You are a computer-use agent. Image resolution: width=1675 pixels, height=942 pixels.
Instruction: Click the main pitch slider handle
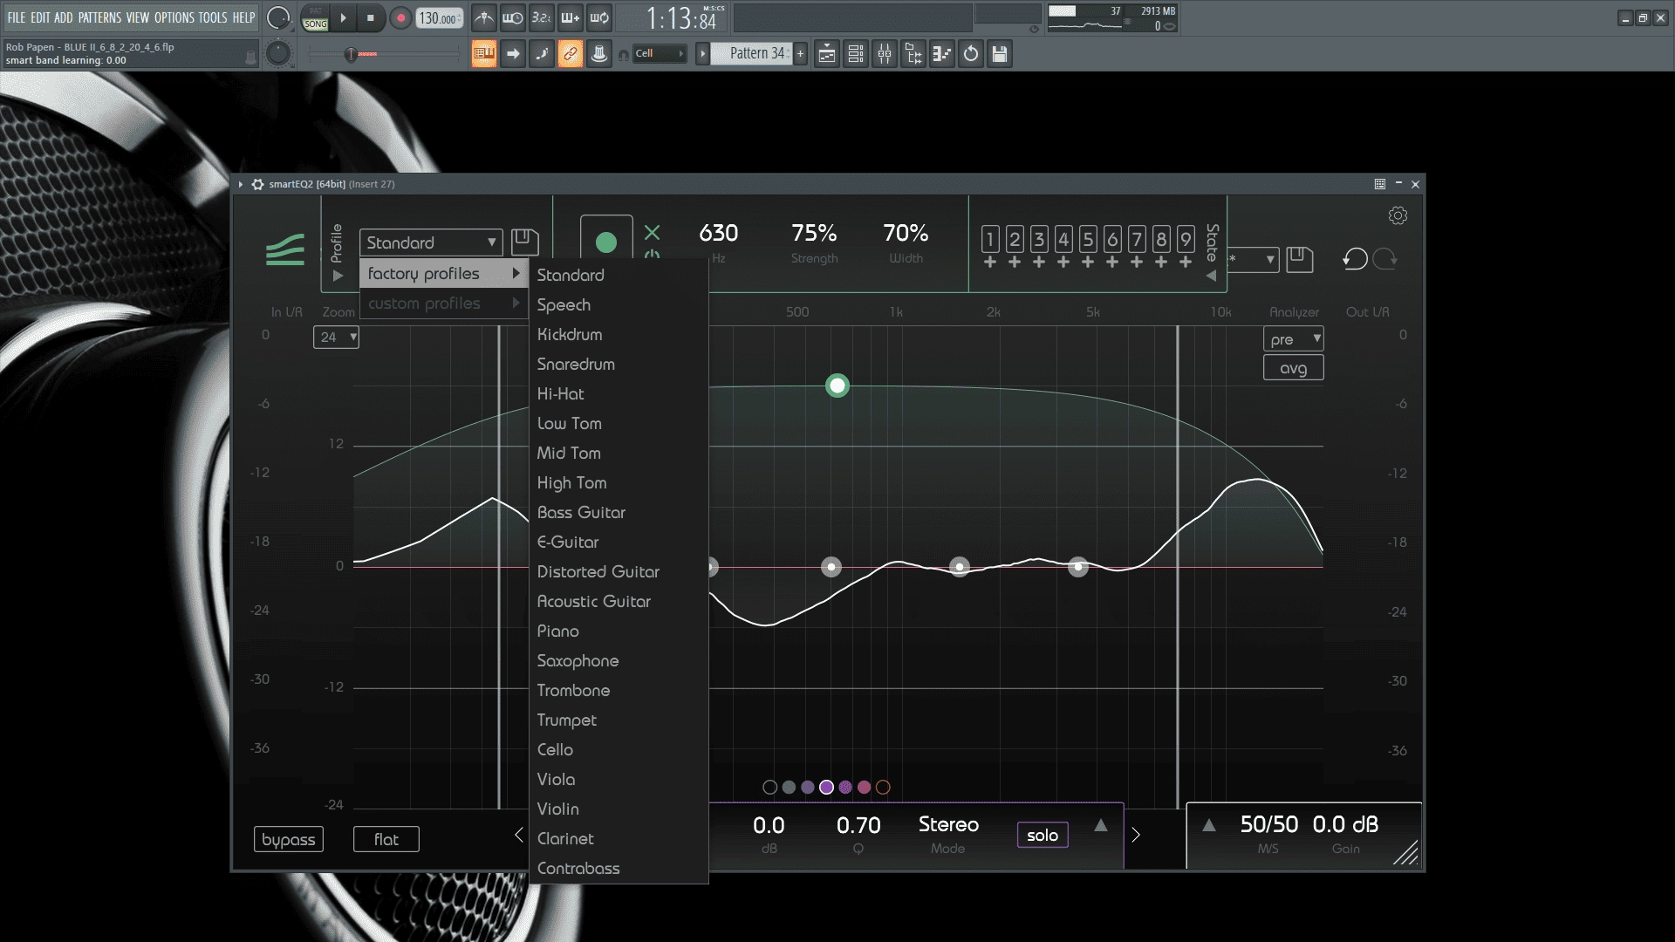351,54
